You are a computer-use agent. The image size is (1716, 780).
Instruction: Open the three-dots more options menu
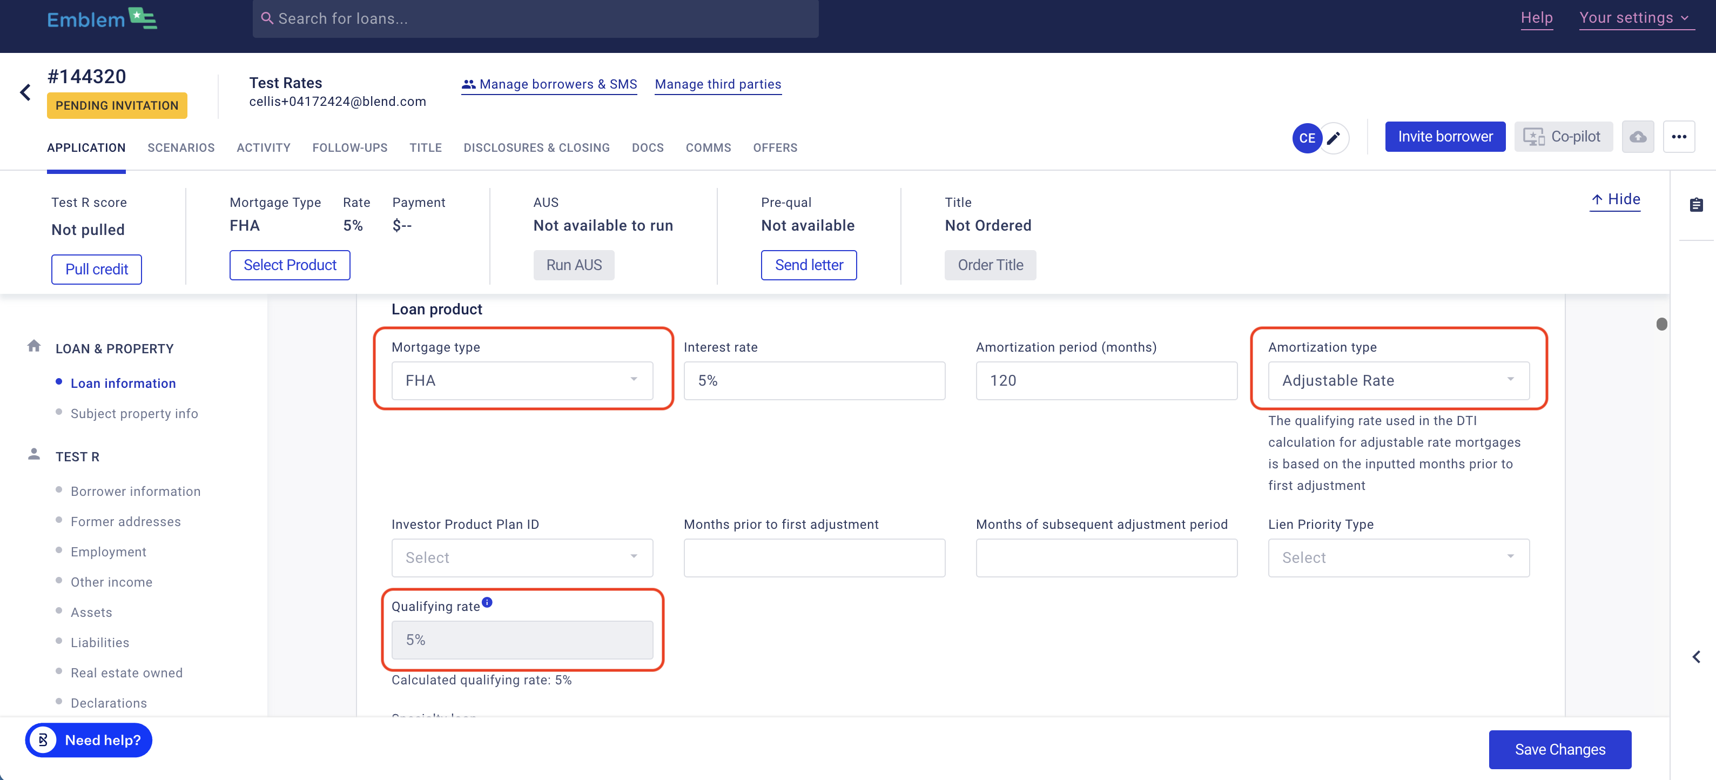(x=1678, y=137)
